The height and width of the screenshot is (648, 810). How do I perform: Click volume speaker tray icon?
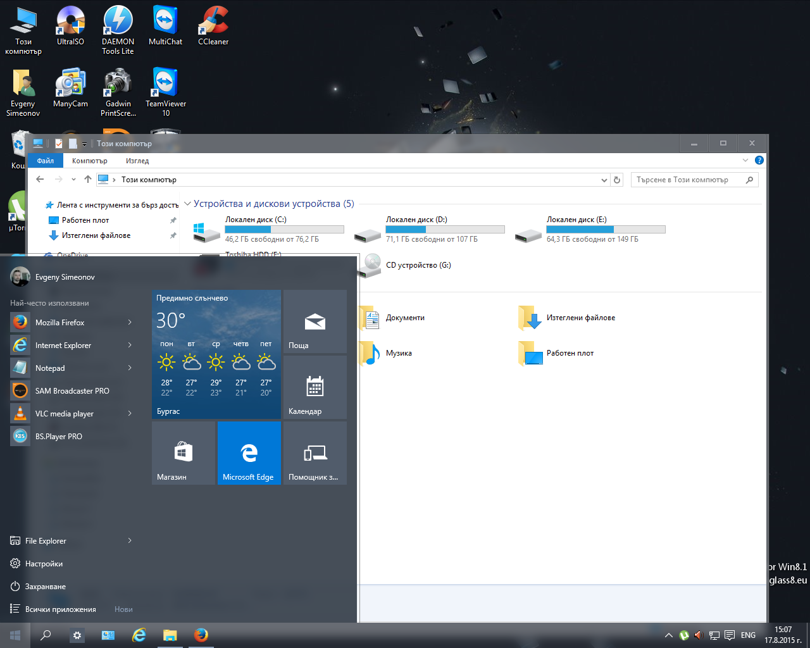pyautogui.click(x=699, y=635)
